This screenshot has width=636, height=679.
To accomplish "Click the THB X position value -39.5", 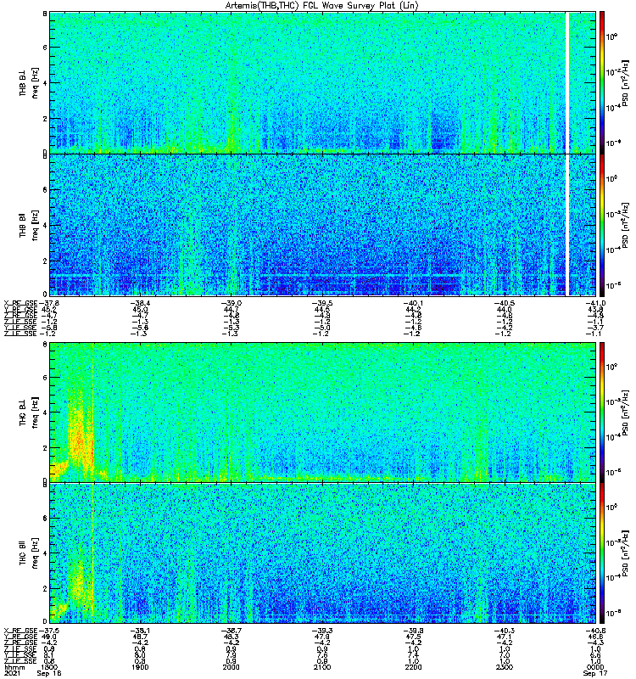I will tap(322, 303).
